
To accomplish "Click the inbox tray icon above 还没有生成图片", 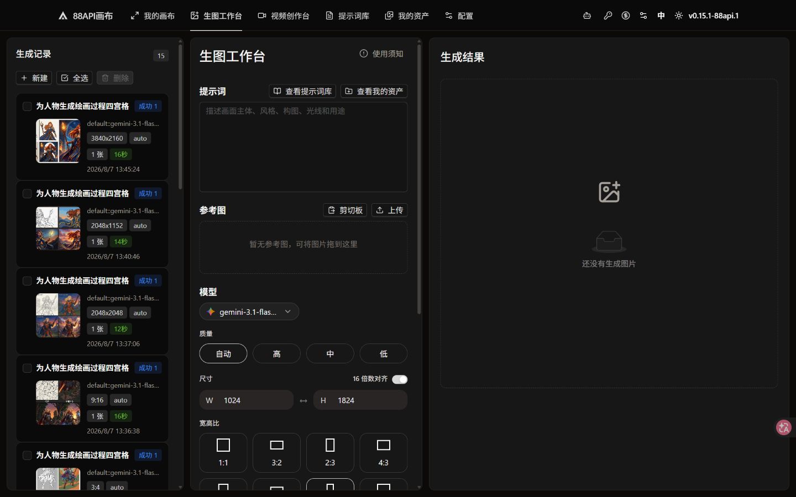I will click(x=609, y=241).
